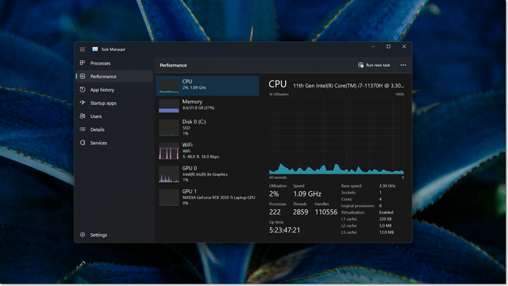
Task: Click the 110556 handles count
Action: pos(326,212)
